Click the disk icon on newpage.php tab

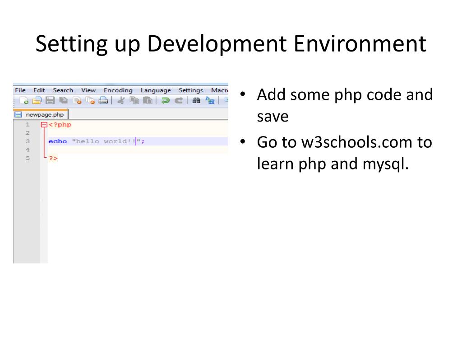pos(18,114)
